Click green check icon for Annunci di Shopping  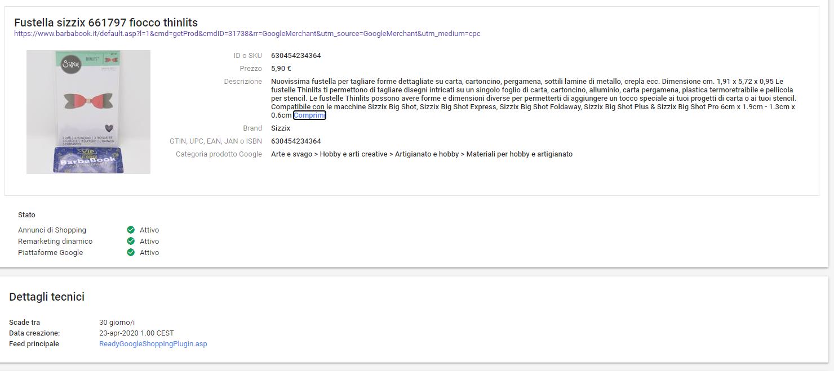pos(131,230)
